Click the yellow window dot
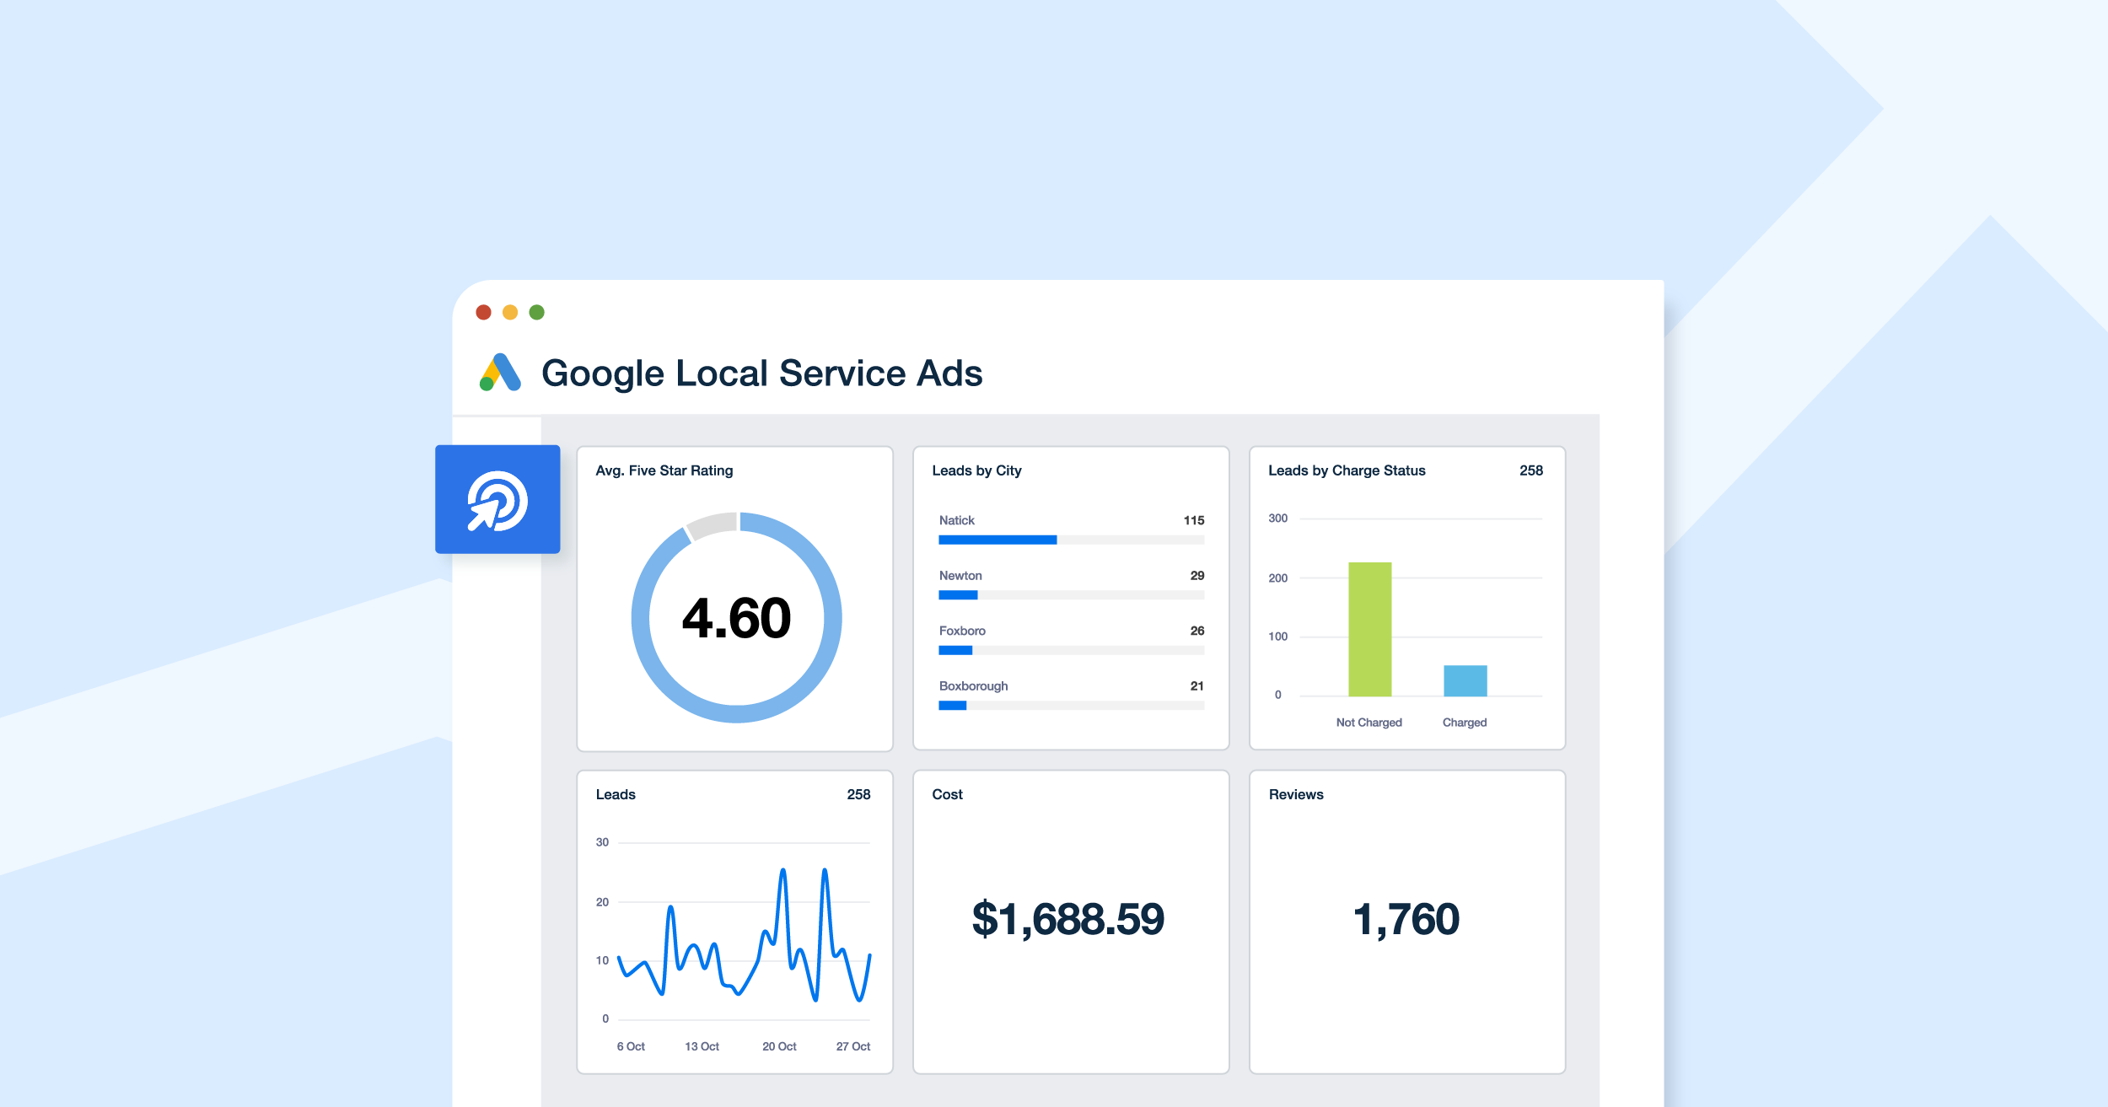The width and height of the screenshot is (2108, 1107). [508, 311]
